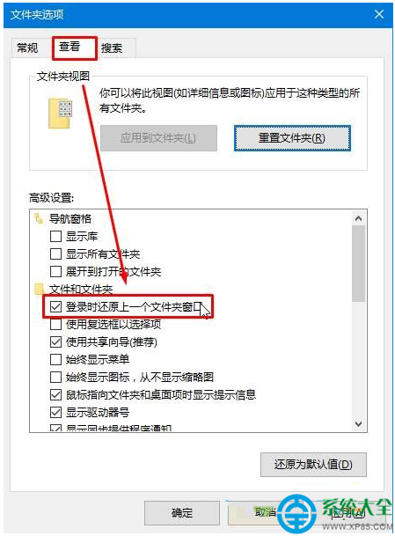Image resolution: width=395 pixels, height=536 pixels.
Task: Switch to the 常规 tab
Action: [27, 48]
